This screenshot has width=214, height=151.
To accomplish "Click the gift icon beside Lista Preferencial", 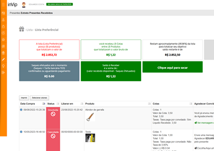I will point(21,29).
